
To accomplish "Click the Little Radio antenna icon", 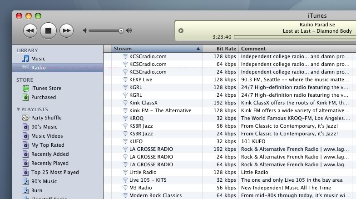I will coord(125,172).
